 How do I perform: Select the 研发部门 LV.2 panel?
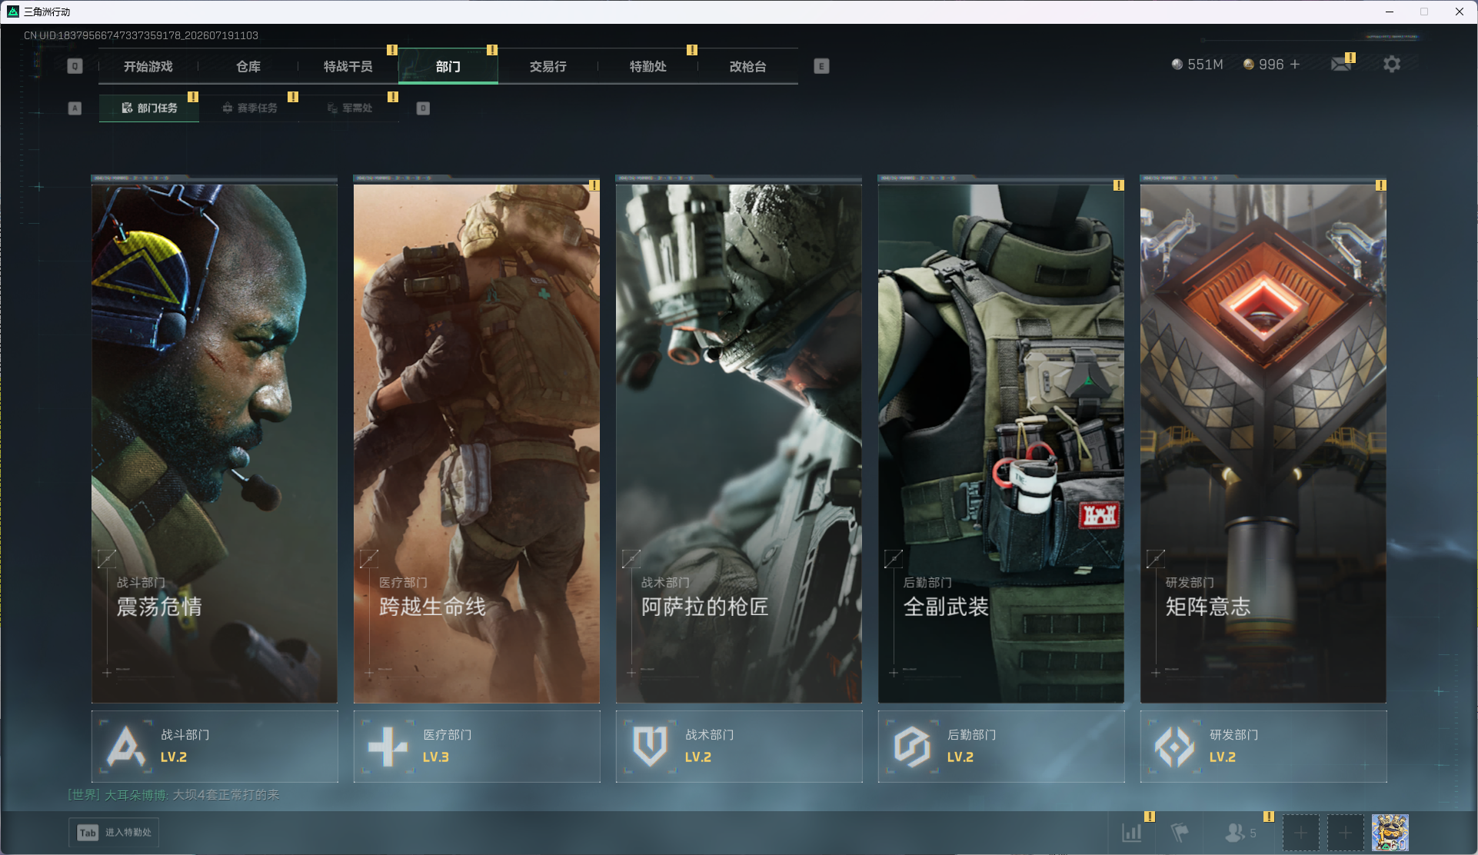pyautogui.click(x=1263, y=747)
